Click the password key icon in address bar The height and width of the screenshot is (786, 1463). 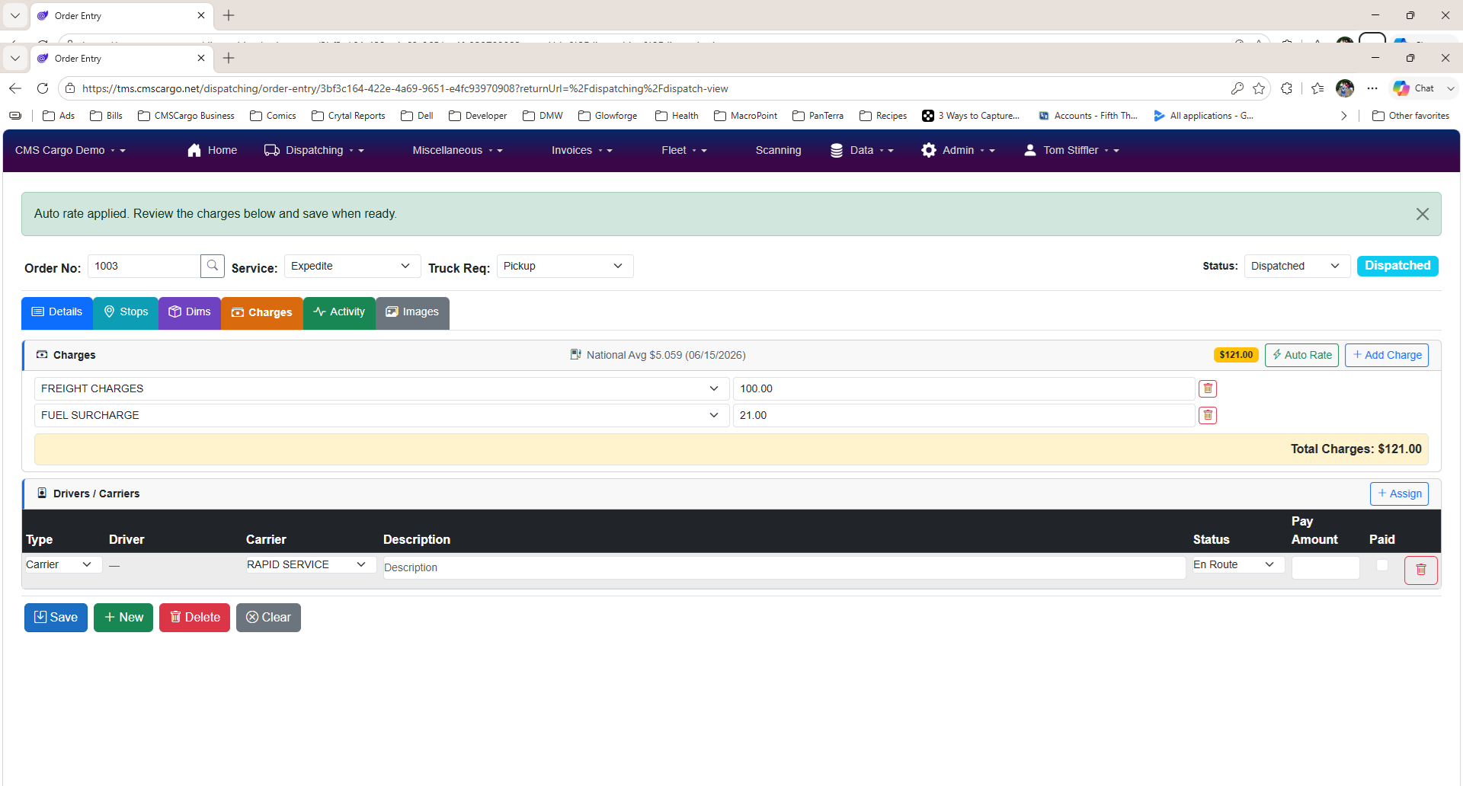point(1237,88)
